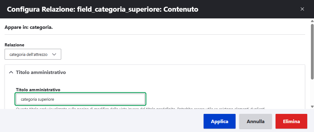Toggle the Titolo amministrativo section heading
This screenshot has width=314, height=132.
(41, 72)
